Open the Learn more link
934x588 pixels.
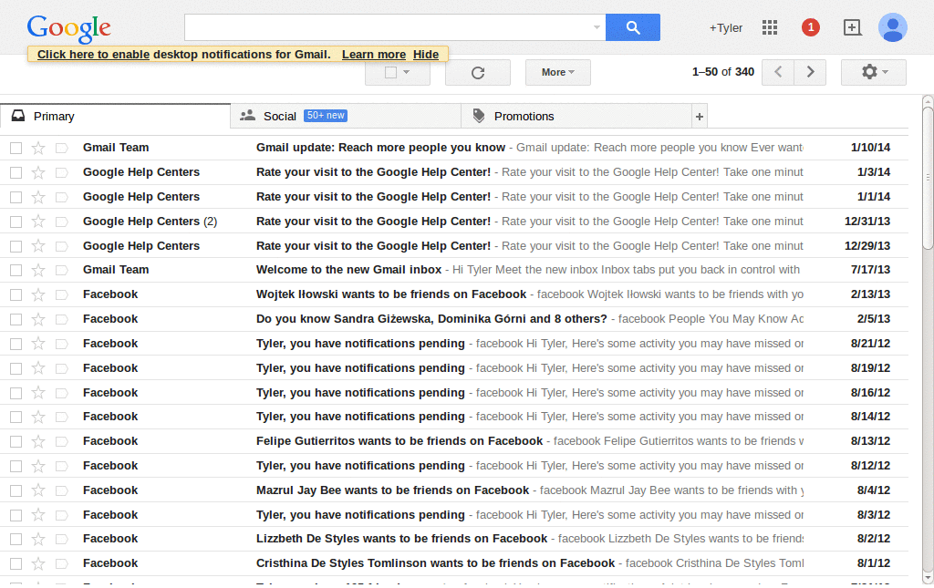point(373,54)
